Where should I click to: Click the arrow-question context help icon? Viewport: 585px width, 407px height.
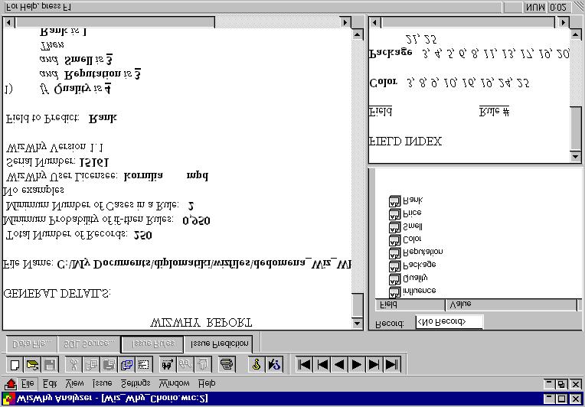click(275, 364)
